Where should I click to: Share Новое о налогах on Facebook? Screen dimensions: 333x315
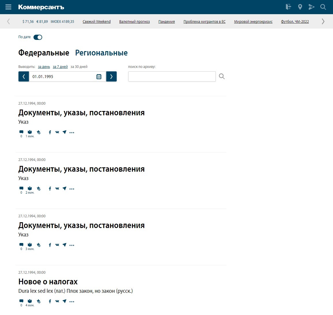click(50, 301)
